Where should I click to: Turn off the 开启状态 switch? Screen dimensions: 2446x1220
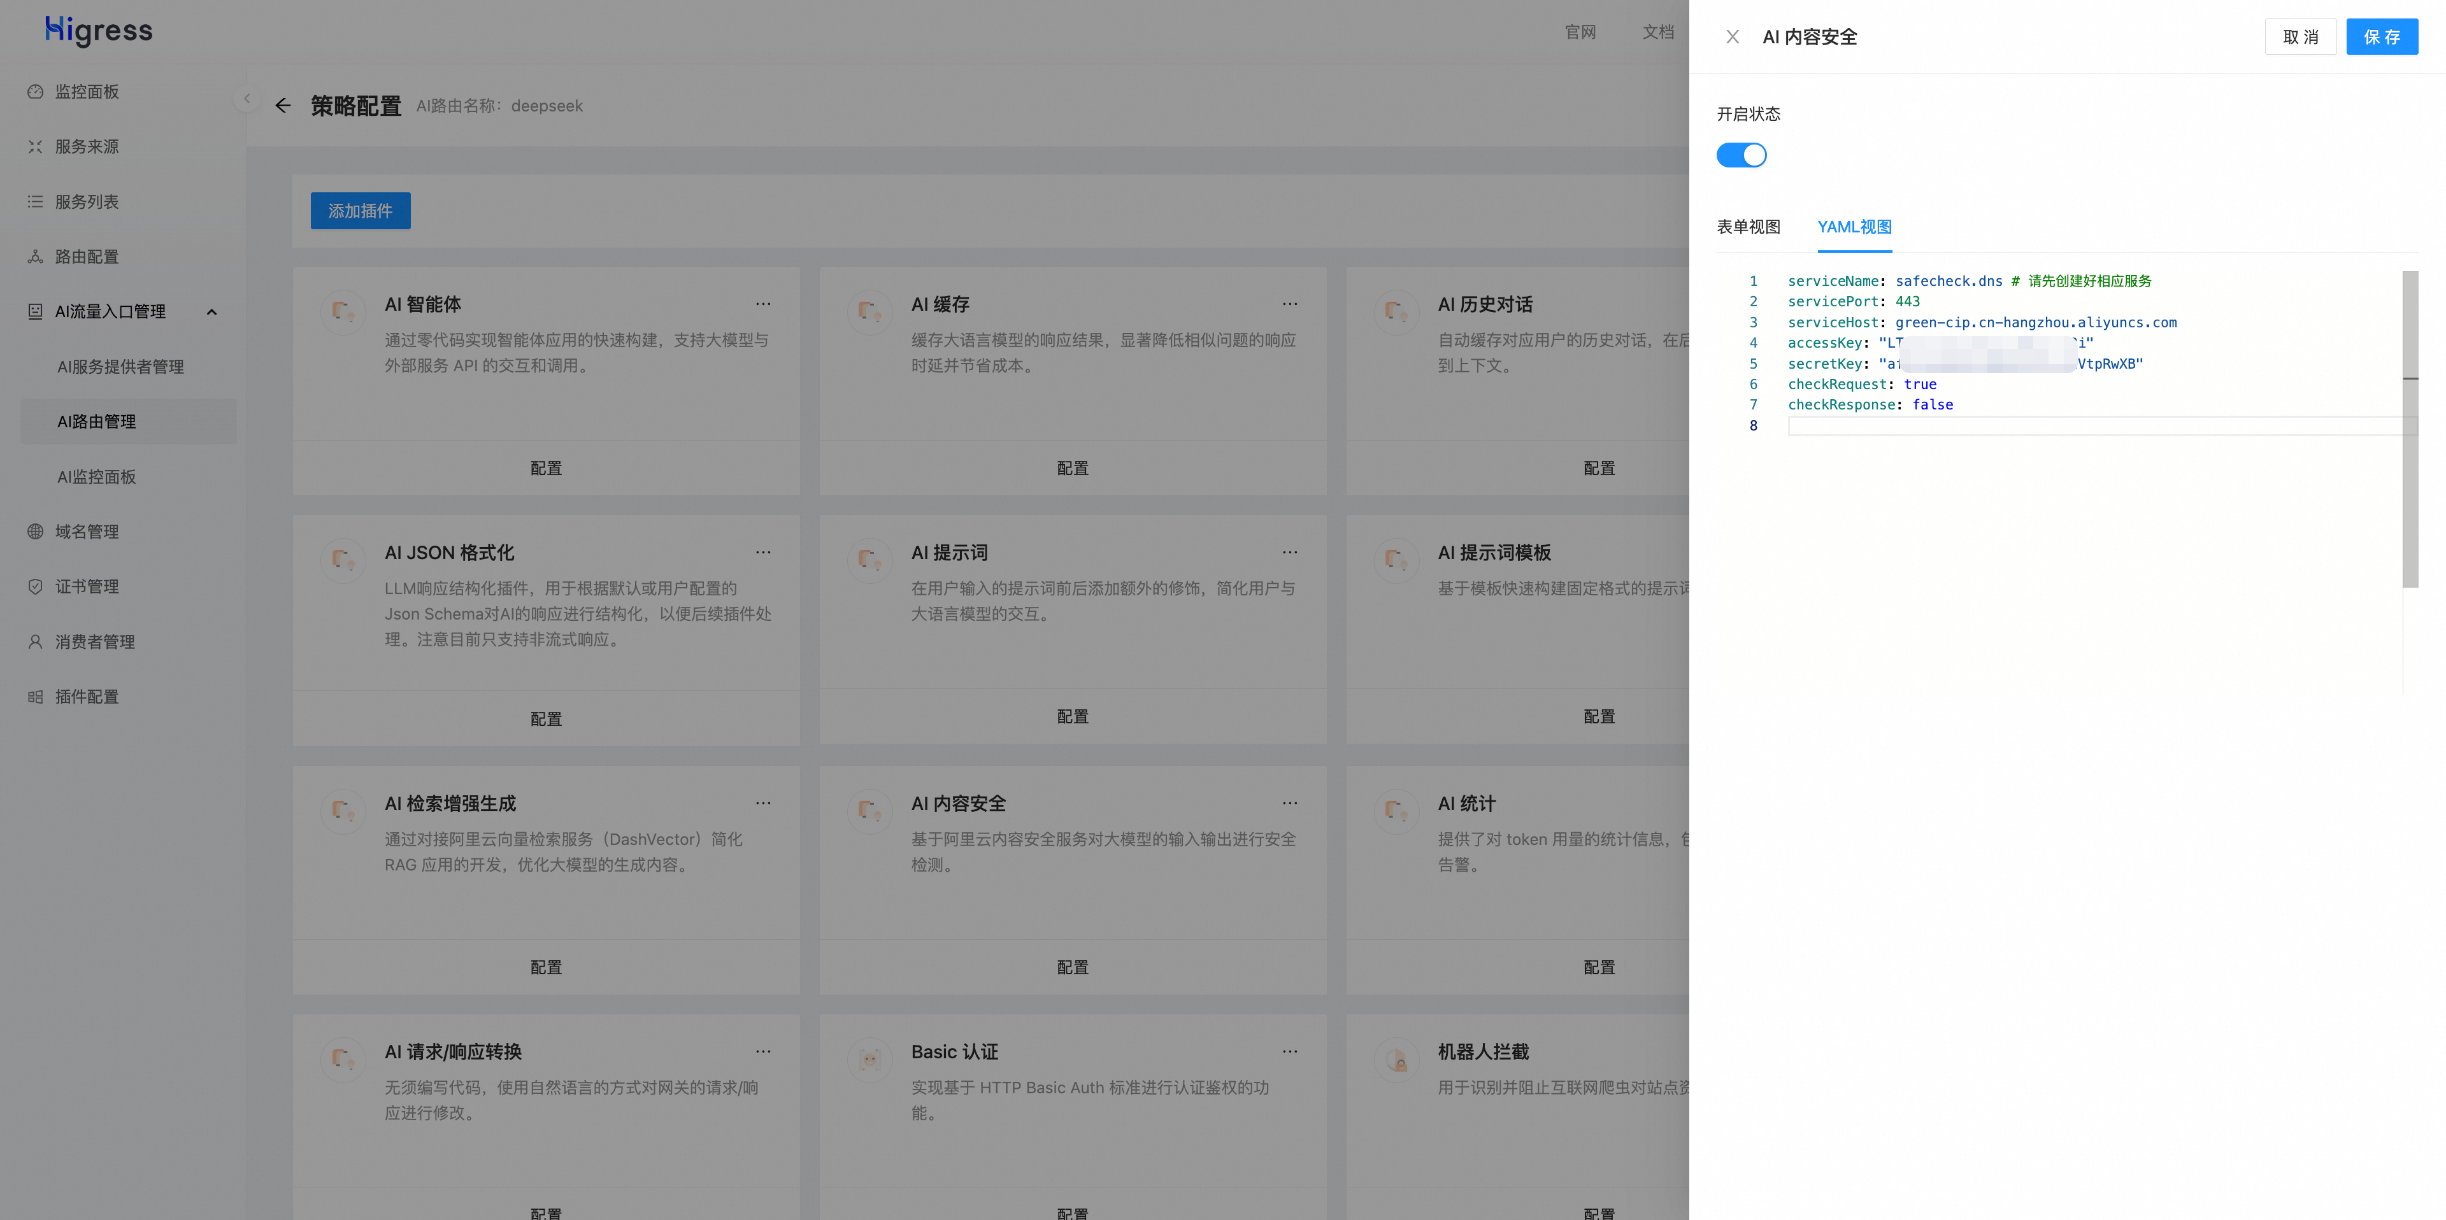pyautogui.click(x=1740, y=155)
